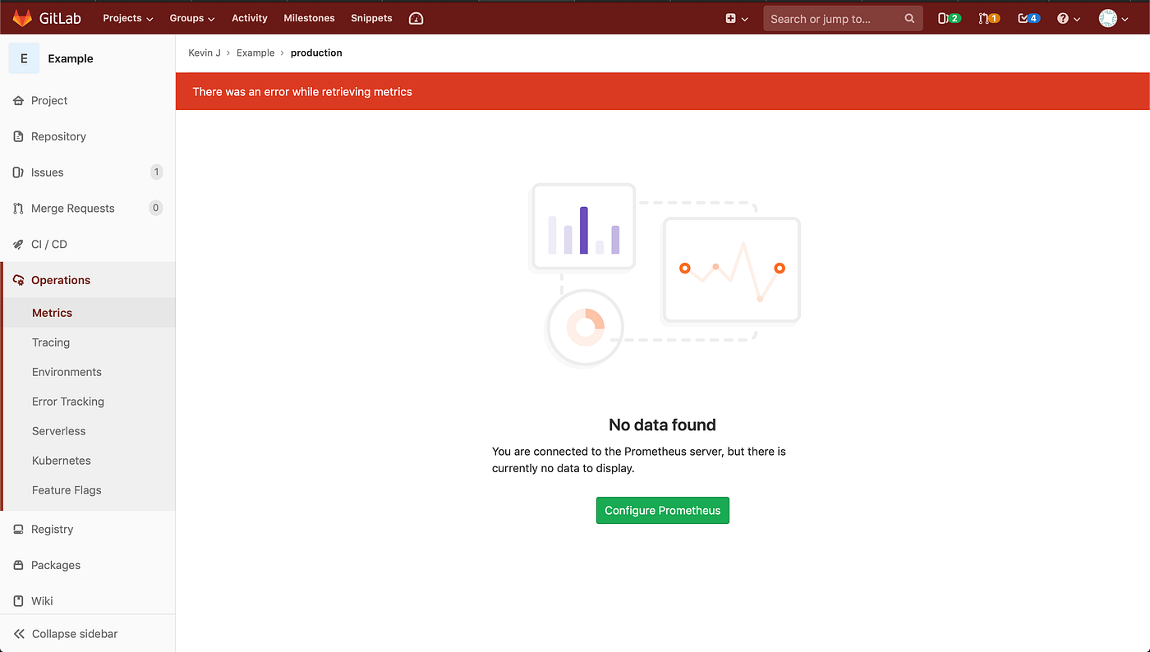
Task: Click the magnifier icon in search box
Action: pos(909,18)
